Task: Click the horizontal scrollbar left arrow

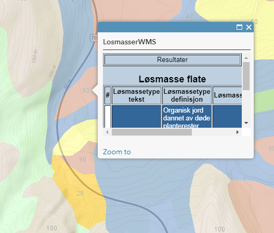Action: tap(107, 132)
